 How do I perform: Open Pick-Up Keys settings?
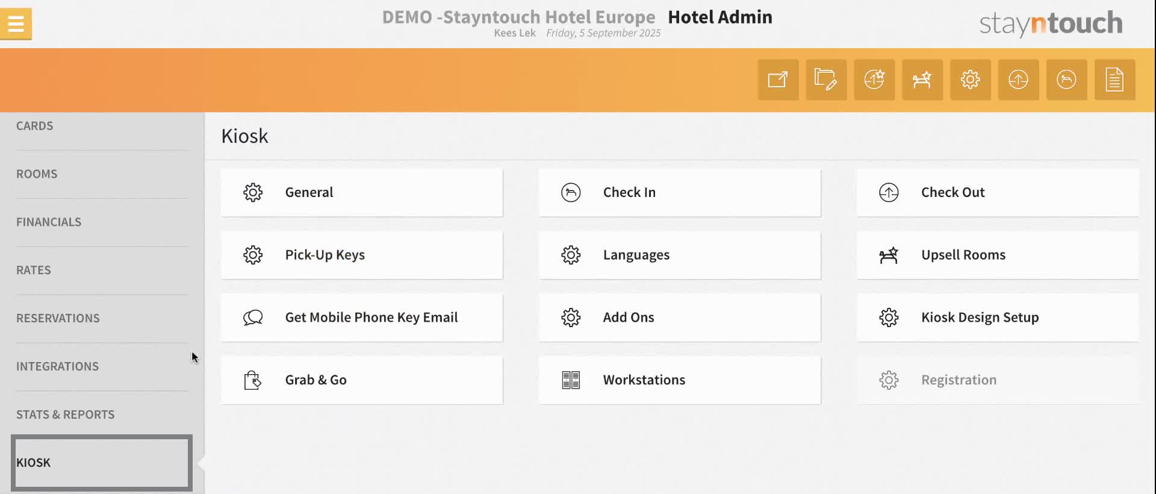click(362, 255)
